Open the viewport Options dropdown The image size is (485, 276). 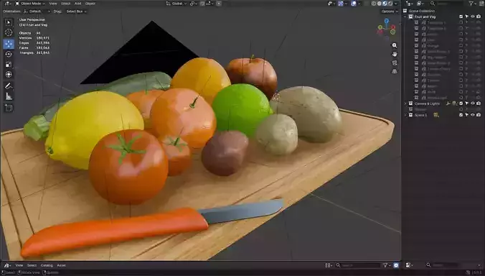390,11
